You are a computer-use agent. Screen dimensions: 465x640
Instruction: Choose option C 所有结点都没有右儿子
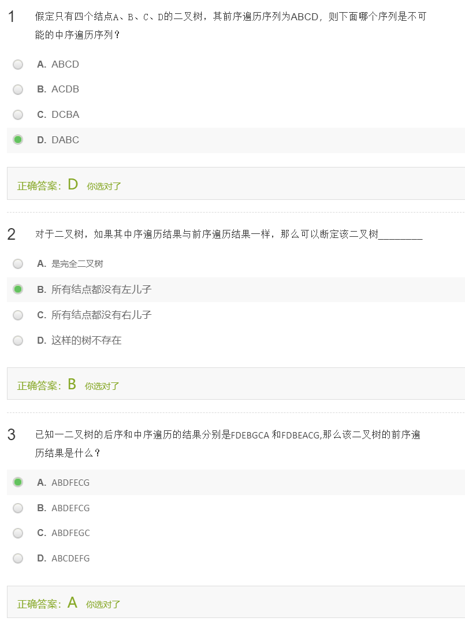click(x=18, y=315)
